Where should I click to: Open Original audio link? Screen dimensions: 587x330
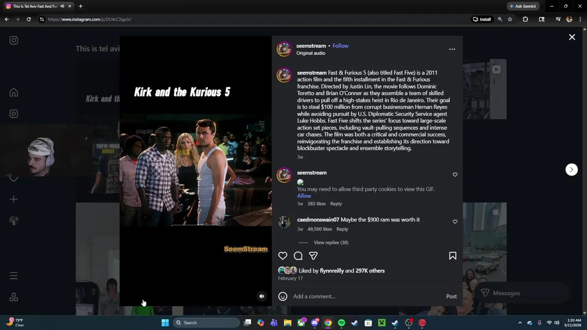click(x=310, y=53)
